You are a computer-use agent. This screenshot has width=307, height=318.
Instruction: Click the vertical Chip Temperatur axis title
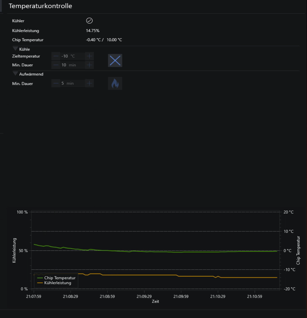(x=298, y=251)
